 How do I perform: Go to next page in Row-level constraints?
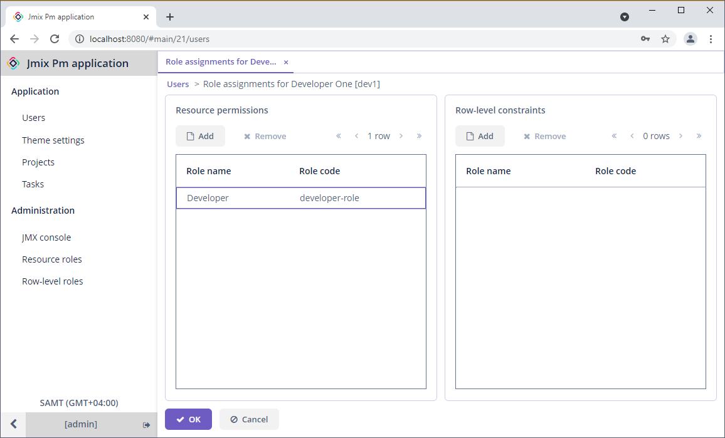click(680, 136)
